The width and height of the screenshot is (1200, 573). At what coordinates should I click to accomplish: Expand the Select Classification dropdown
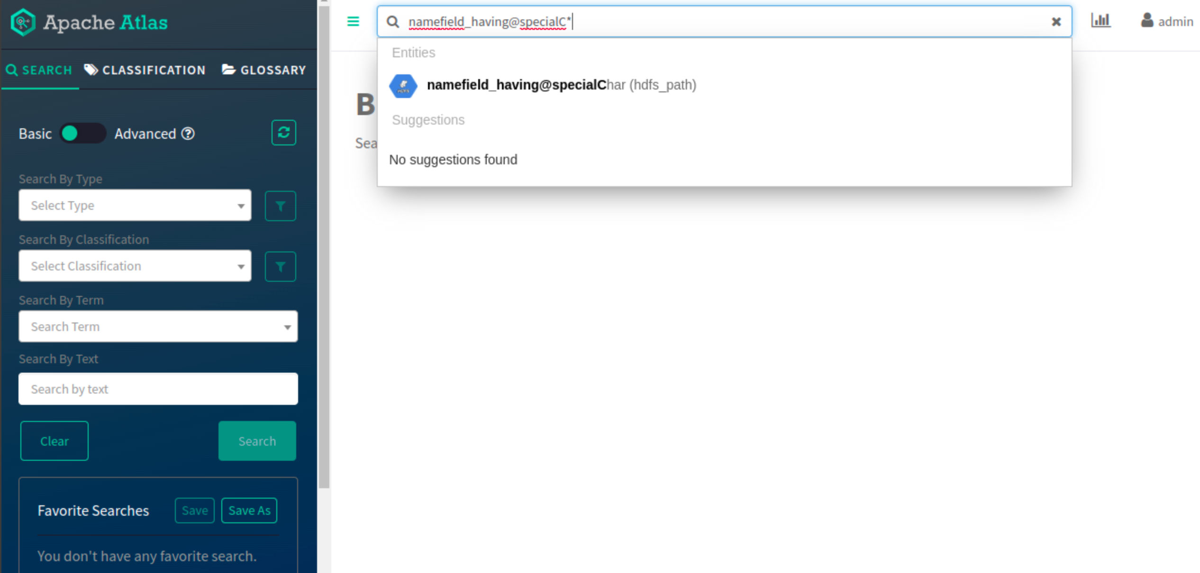pyautogui.click(x=135, y=266)
